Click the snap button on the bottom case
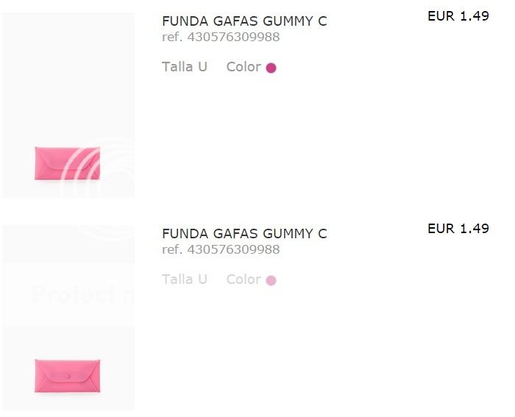 pos(67,376)
